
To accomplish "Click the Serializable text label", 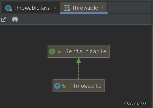I will coord(86,51).
